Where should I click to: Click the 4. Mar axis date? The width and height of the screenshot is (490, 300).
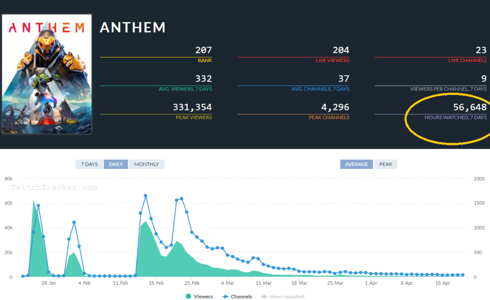[227, 283]
